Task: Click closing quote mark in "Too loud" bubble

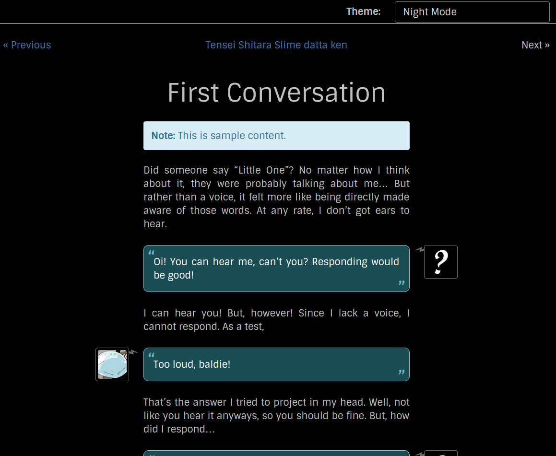Action: [x=402, y=373]
